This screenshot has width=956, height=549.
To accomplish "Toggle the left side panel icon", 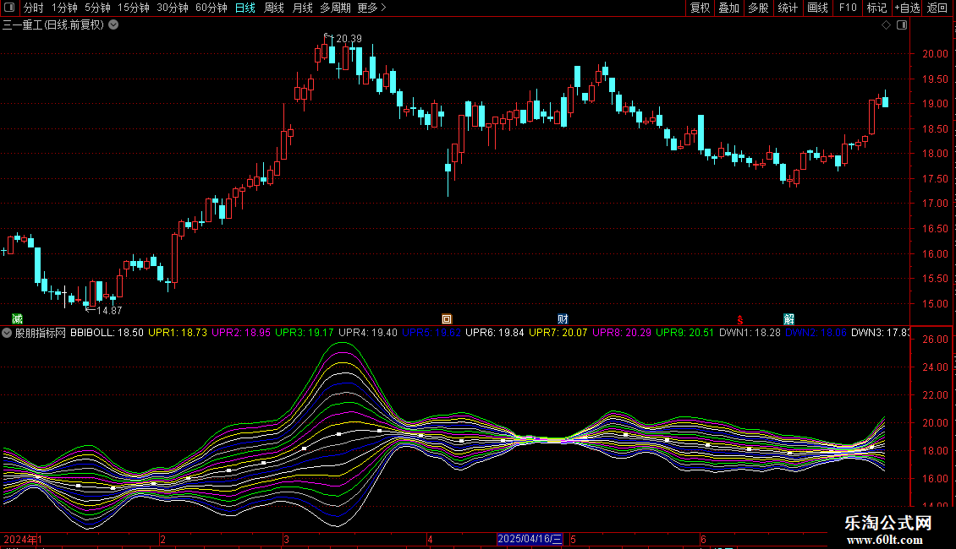I will pos(9,8).
